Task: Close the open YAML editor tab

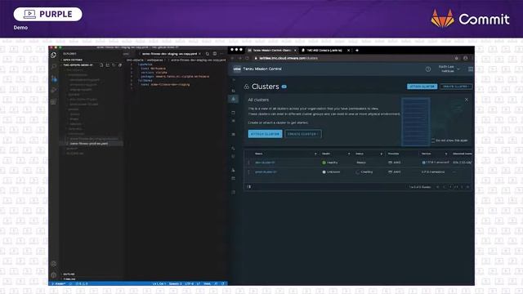Action: pos(199,54)
